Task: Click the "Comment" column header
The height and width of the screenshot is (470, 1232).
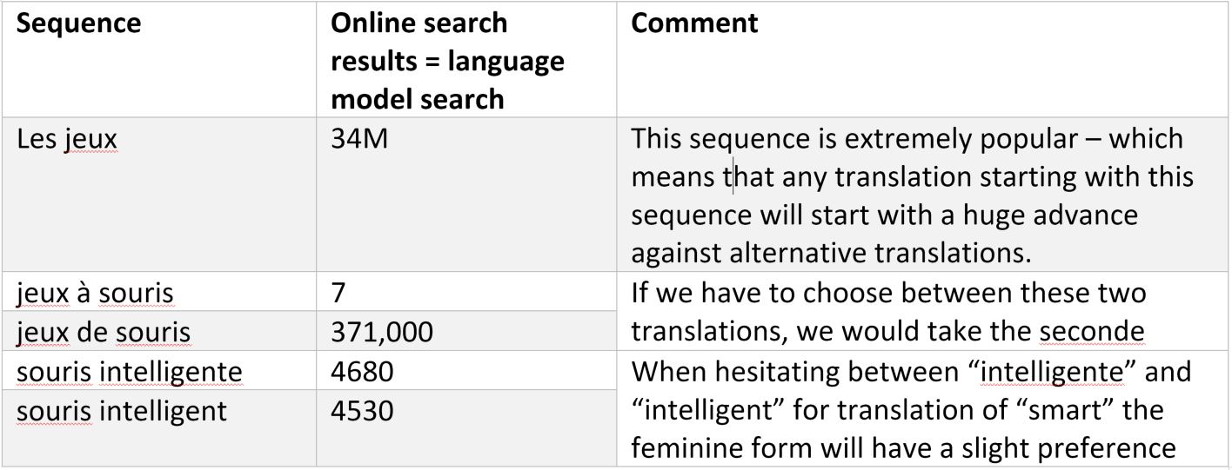Action: [694, 23]
